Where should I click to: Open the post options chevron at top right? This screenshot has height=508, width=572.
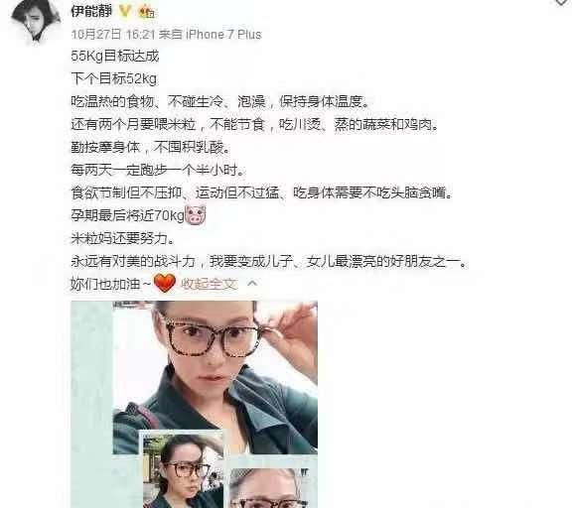(x=562, y=2)
